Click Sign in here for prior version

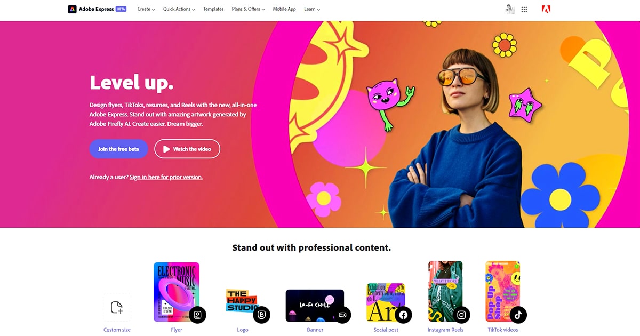166,177
